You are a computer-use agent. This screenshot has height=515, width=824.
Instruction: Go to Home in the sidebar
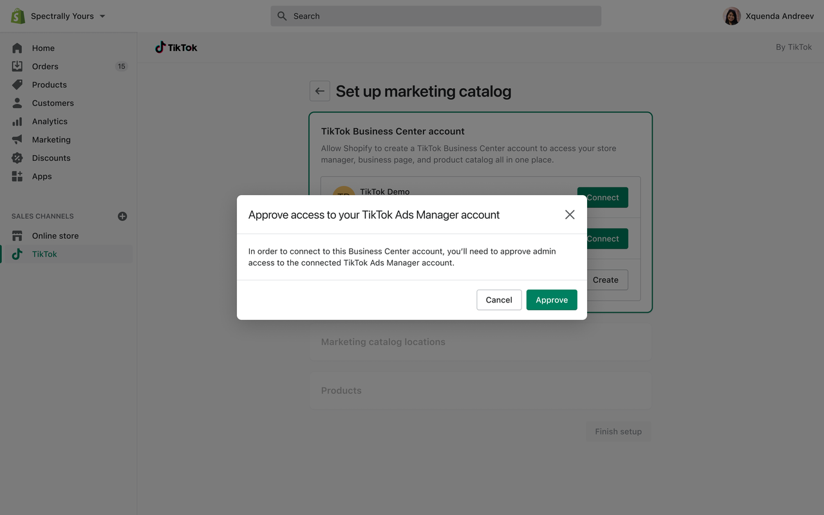tap(43, 48)
